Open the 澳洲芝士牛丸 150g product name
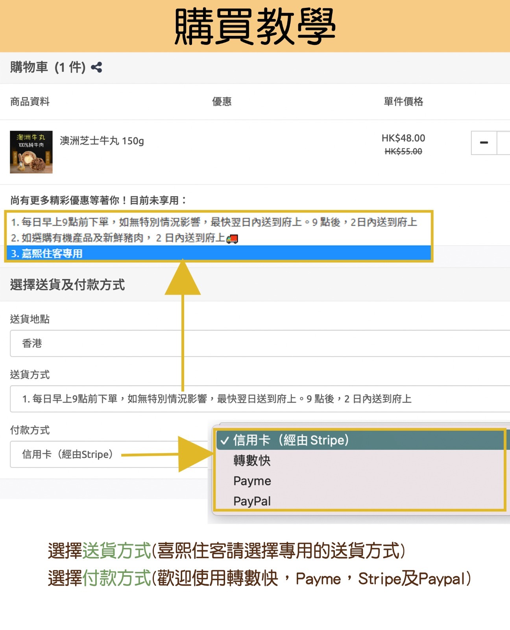Image resolution: width=510 pixels, height=630 pixels. coord(102,141)
